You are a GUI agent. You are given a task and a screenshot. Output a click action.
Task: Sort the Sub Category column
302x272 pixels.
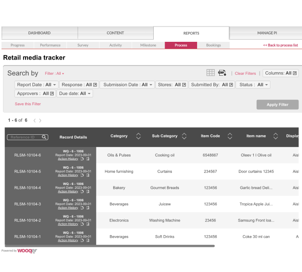(x=184, y=136)
